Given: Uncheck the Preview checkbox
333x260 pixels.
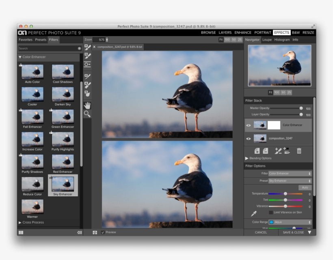Looking at the screenshot, I should [x=102, y=232].
